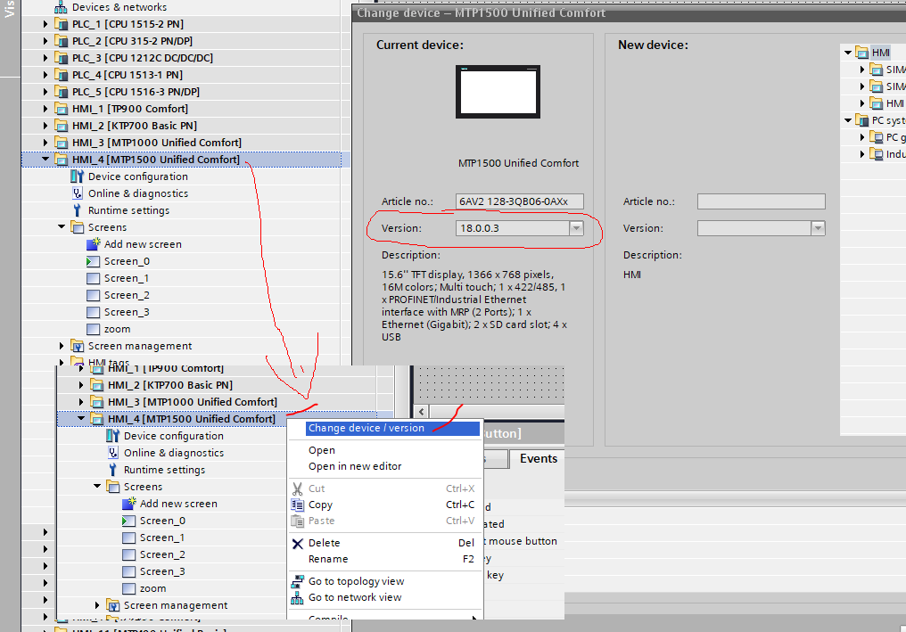
Task: Select the top-level HMI folder in New device tree
Action: pyautogui.click(x=880, y=53)
